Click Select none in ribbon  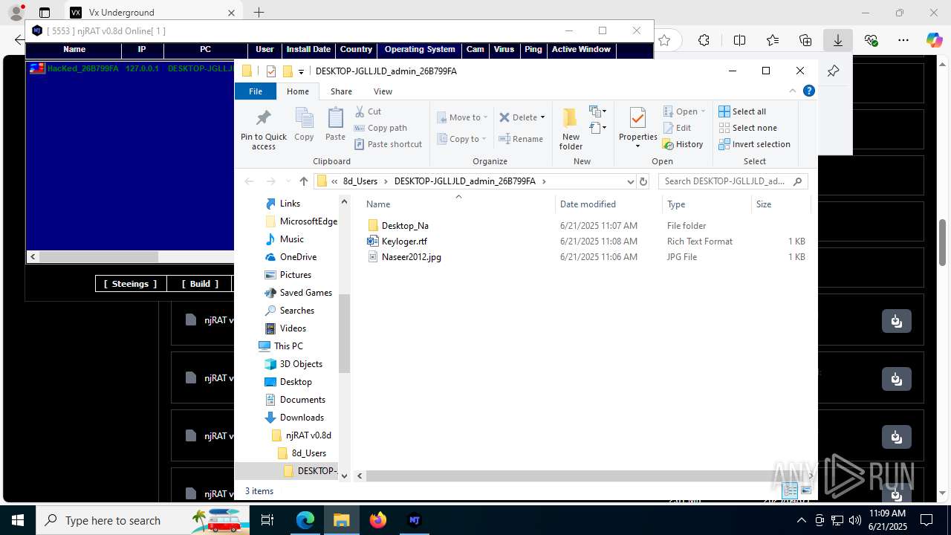(x=747, y=128)
